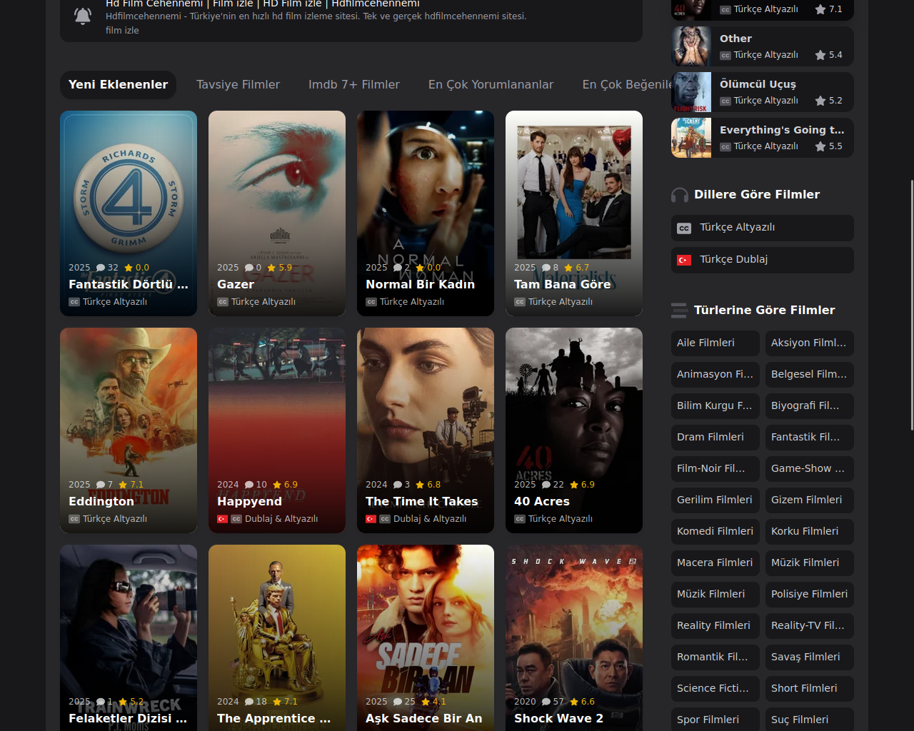Image resolution: width=914 pixels, height=731 pixels.
Task: Click the star icon next to Ölümcül Uçuş rating
Action: pyautogui.click(x=820, y=101)
